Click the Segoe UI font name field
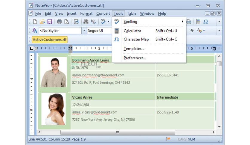Screen dimensions: 250x145 (x=100, y=31)
